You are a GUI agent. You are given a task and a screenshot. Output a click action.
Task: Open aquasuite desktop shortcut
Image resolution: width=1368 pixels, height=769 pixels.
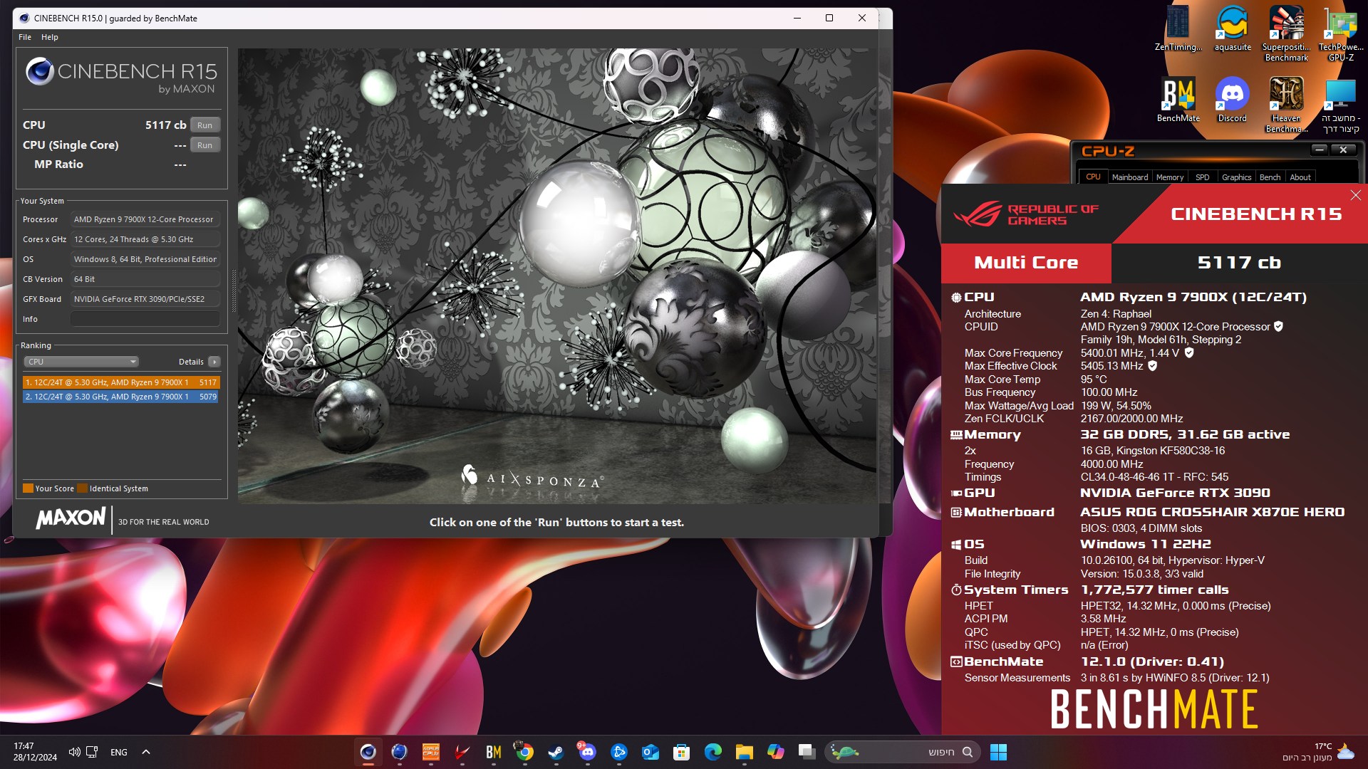pos(1233,28)
